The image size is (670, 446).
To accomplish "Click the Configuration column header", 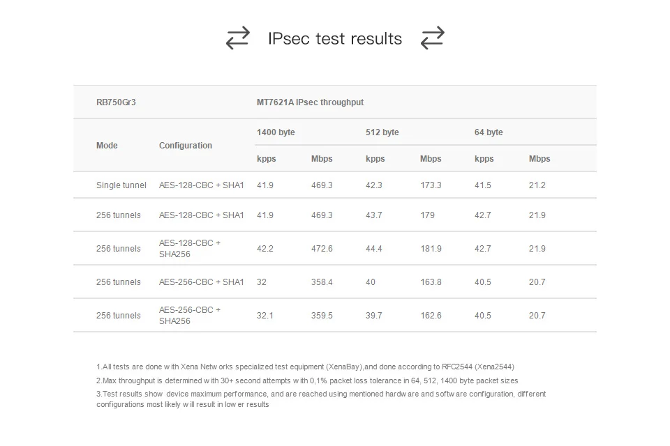I will 186,146.
